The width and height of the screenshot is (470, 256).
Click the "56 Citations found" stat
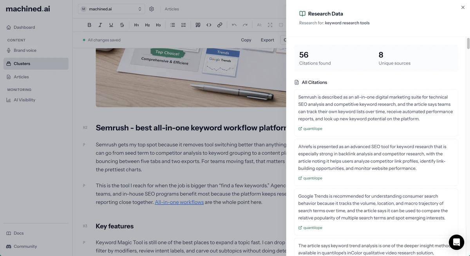(315, 58)
